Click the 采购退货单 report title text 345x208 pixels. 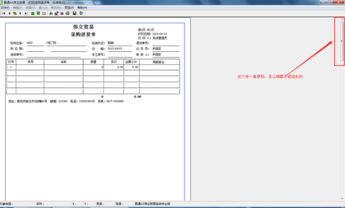click(83, 34)
